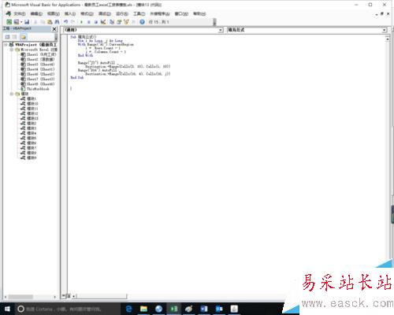The height and width of the screenshot is (315, 394).
Task: Break execution with the pause icon
Action: pos(89,22)
